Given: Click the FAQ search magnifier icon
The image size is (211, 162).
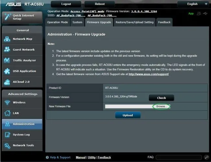Looking at the screenshot, I should point(206,157).
